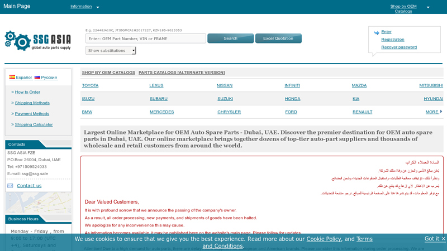447x251 pixels.
Task: Click the envelope icon beside Contact us
Action: click(10, 186)
